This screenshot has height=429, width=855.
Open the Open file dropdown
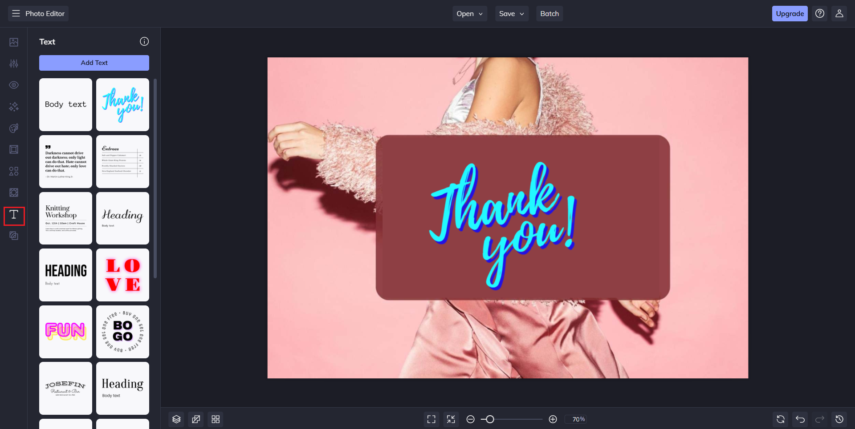469,13
